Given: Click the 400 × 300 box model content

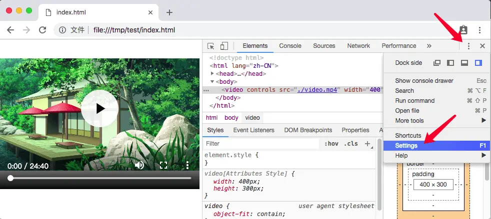Looking at the screenshot, I should (433, 184).
